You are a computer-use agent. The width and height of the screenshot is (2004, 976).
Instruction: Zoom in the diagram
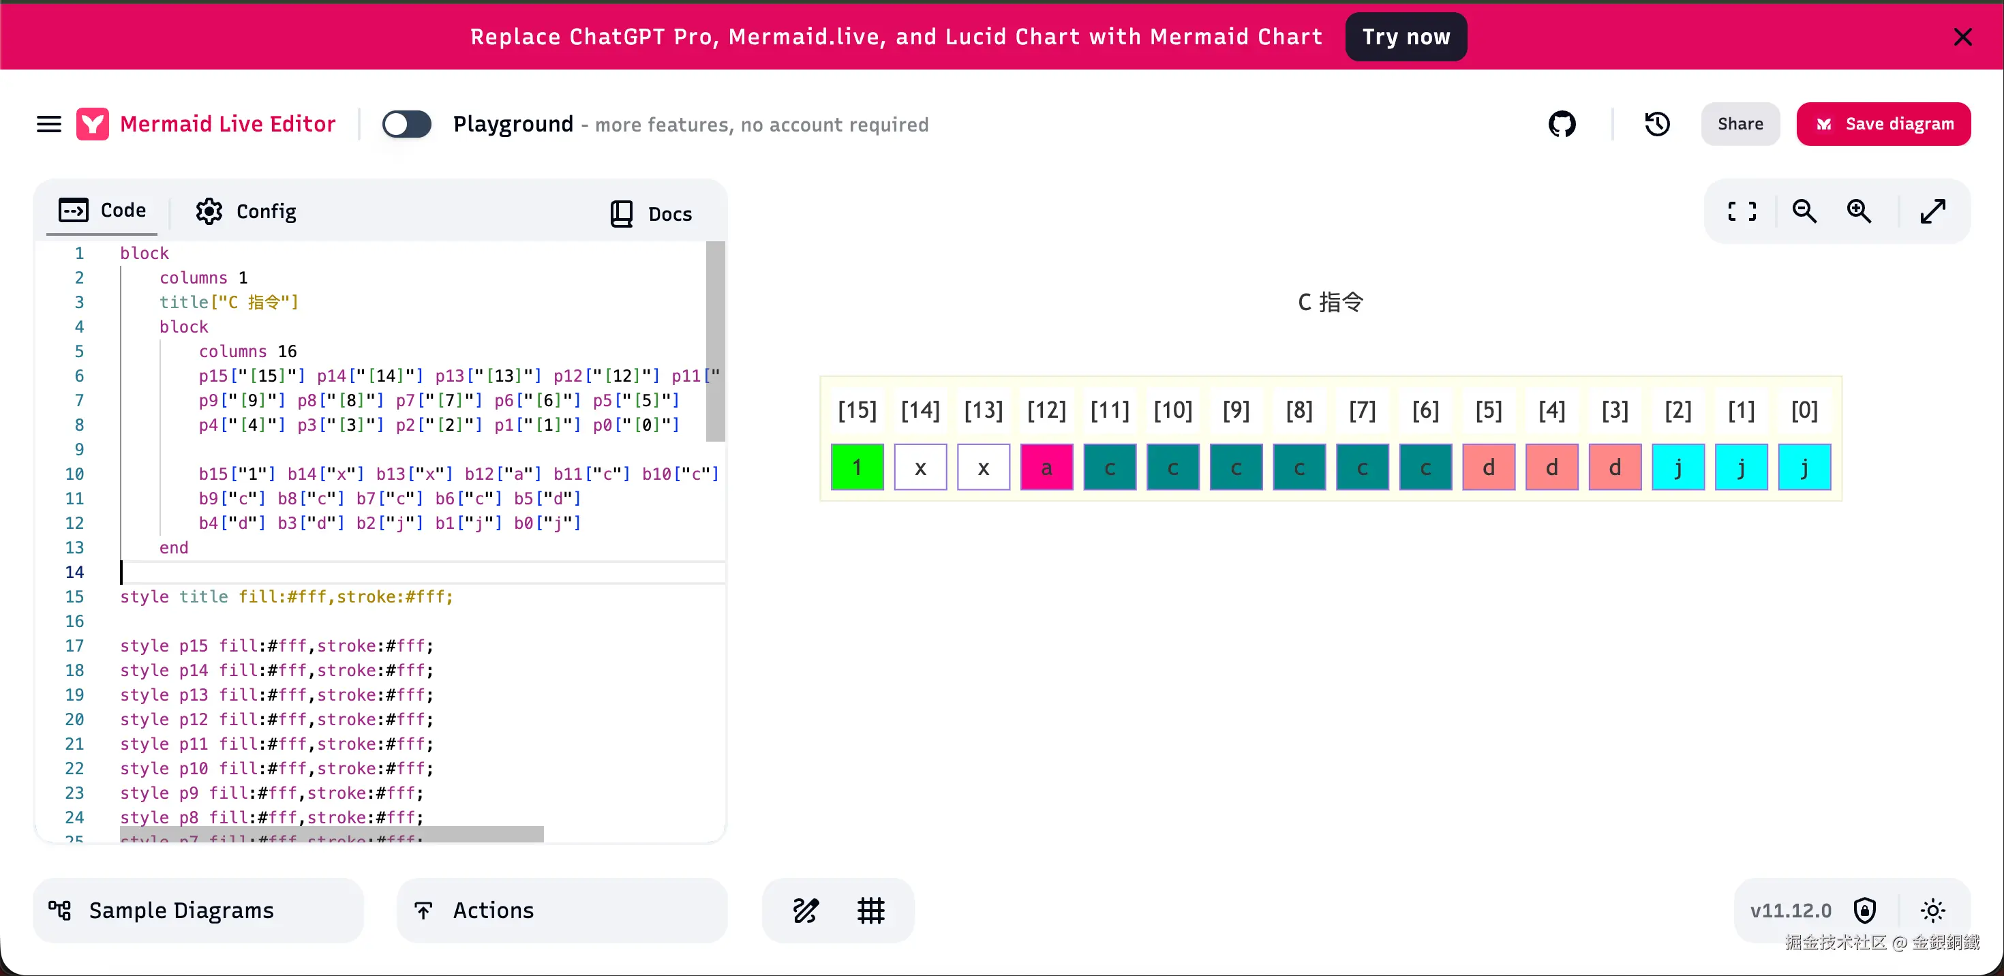coord(1859,211)
